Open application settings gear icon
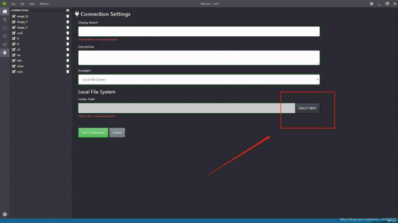The image size is (398, 223). [5, 215]
